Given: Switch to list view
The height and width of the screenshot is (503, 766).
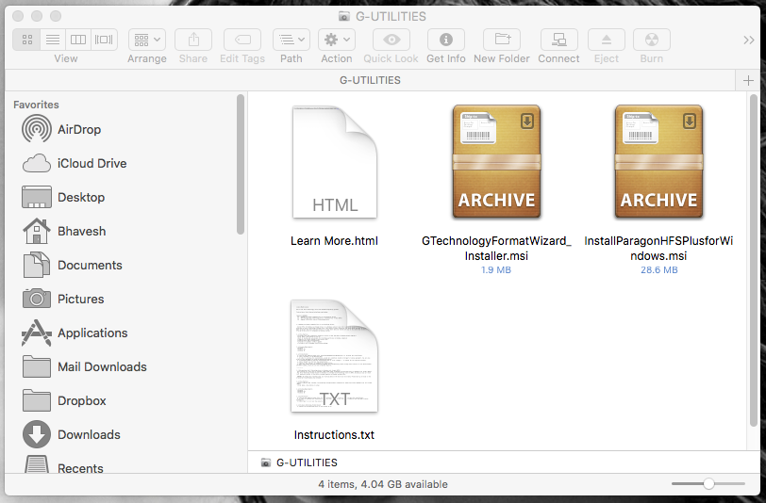Looking at the screenshot, I should point(53,40).
